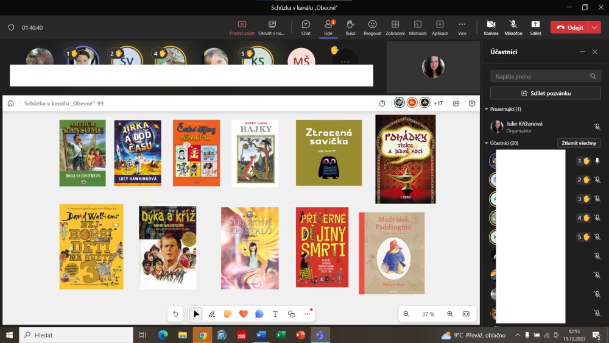
Task: Open whiteboard settings gear
Action: pos(472,104)
